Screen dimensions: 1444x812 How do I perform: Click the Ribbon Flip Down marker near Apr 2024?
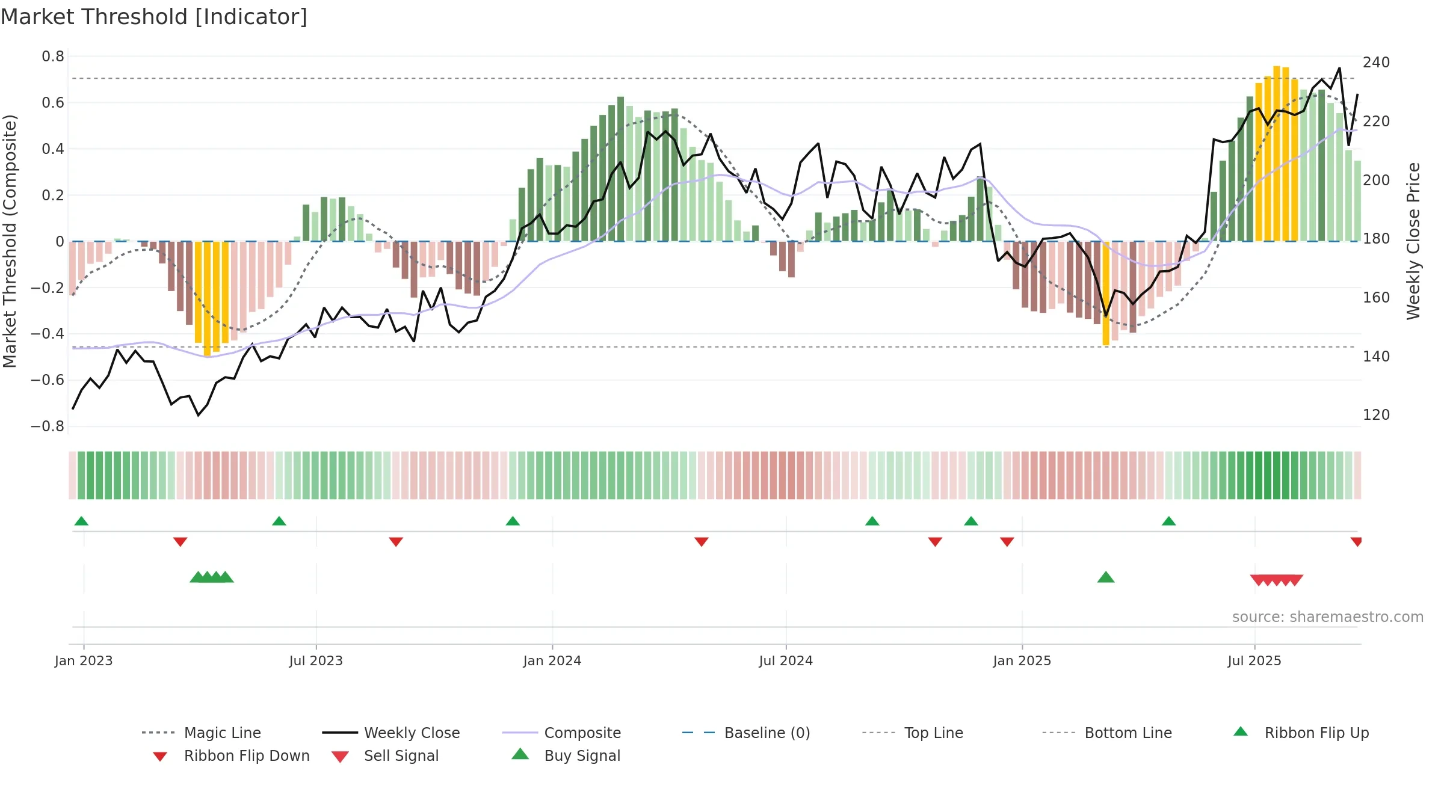coord(702,542)
